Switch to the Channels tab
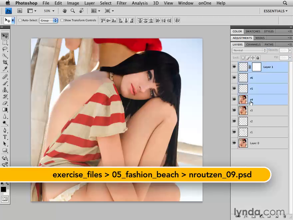 coord(253,44)
